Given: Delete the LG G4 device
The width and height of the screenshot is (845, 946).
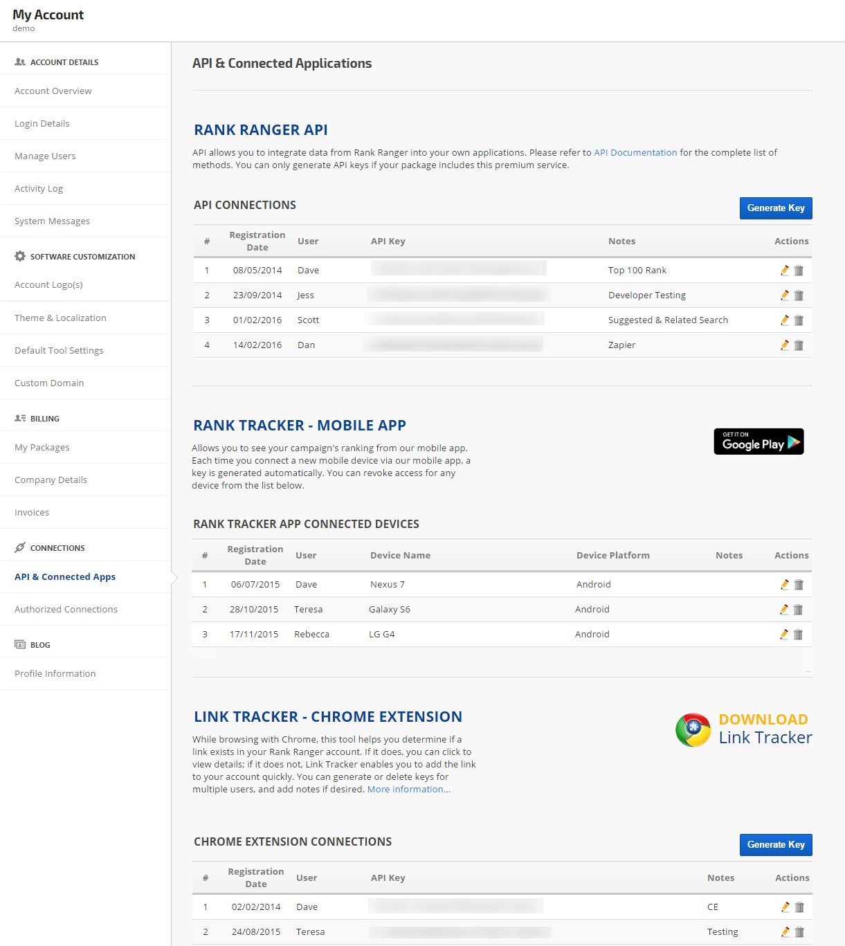Looking at the screenshot, I should 798,635.
